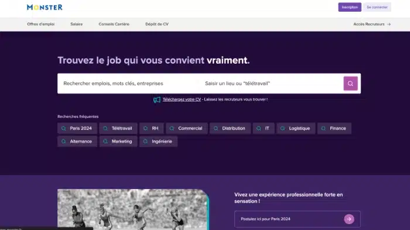The height and width of the screenshot is (230, 410).
Task: Open the Conseils Carrière menu item
Action: tap(114, 24)
